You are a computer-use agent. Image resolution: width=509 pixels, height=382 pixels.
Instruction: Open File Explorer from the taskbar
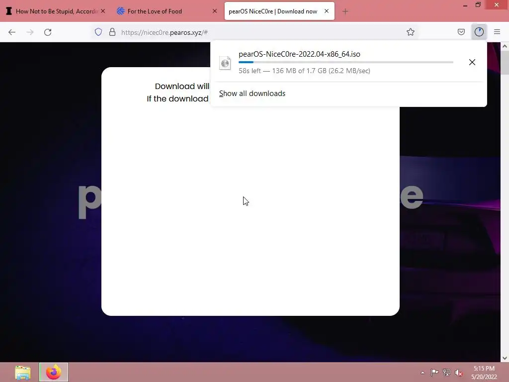pos(23,372)
